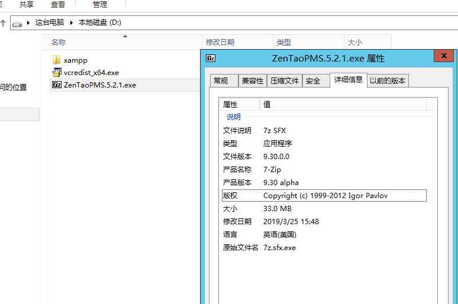Switch to the 安全 tab
The image size is (458, 304).
316,81
